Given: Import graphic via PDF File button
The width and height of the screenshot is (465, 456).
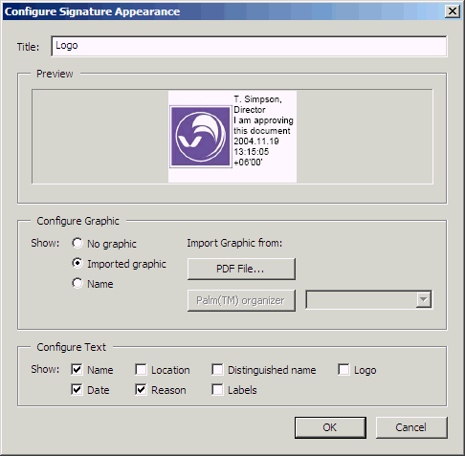Looking at the screenshot, I should click(x=241, y=269).
